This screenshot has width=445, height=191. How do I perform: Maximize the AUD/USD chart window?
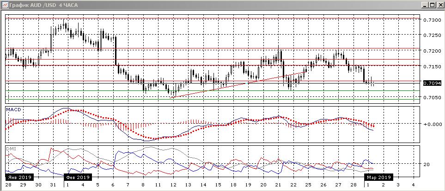[432, 5]
